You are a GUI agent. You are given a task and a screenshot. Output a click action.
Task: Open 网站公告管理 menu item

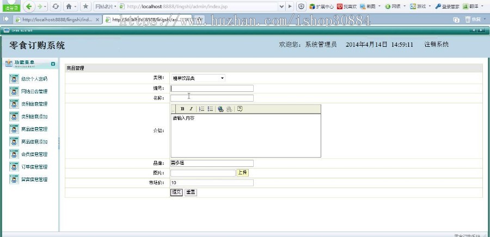[34, 91]
